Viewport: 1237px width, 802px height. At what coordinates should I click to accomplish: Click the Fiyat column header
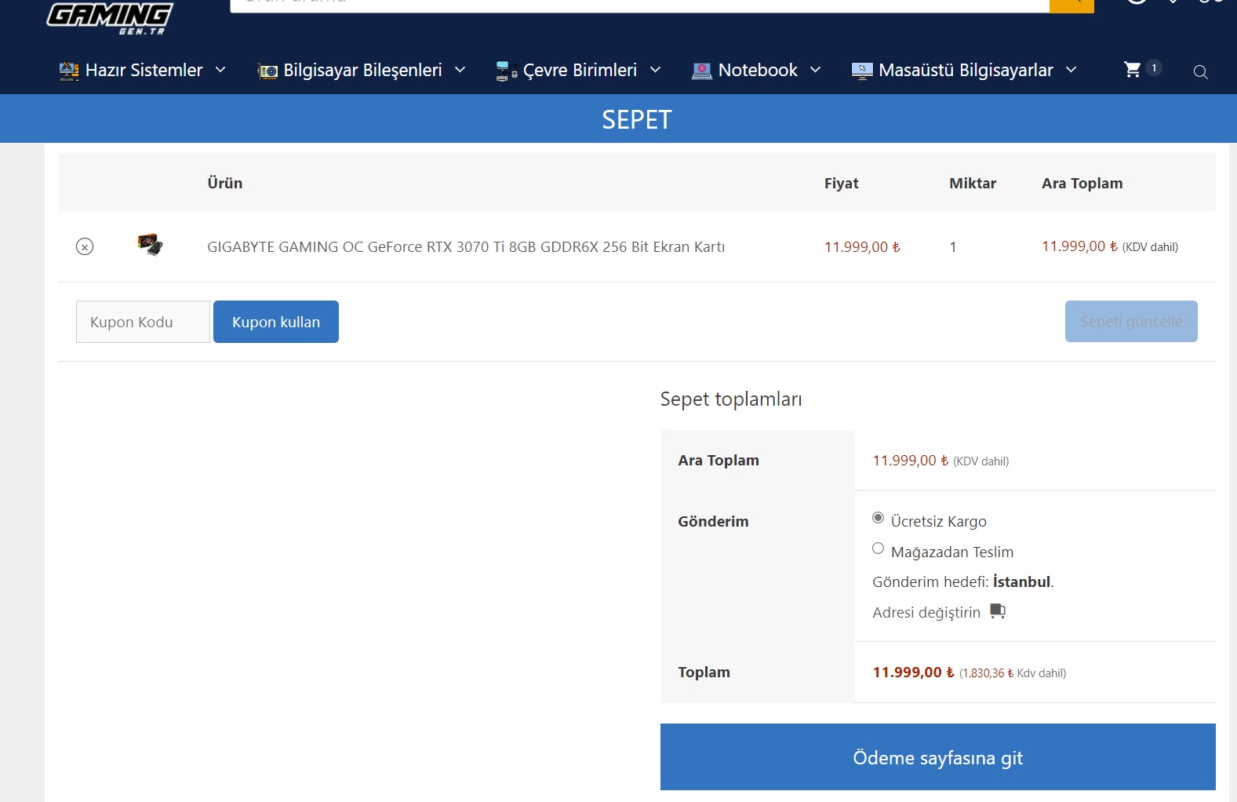point(842,183)
